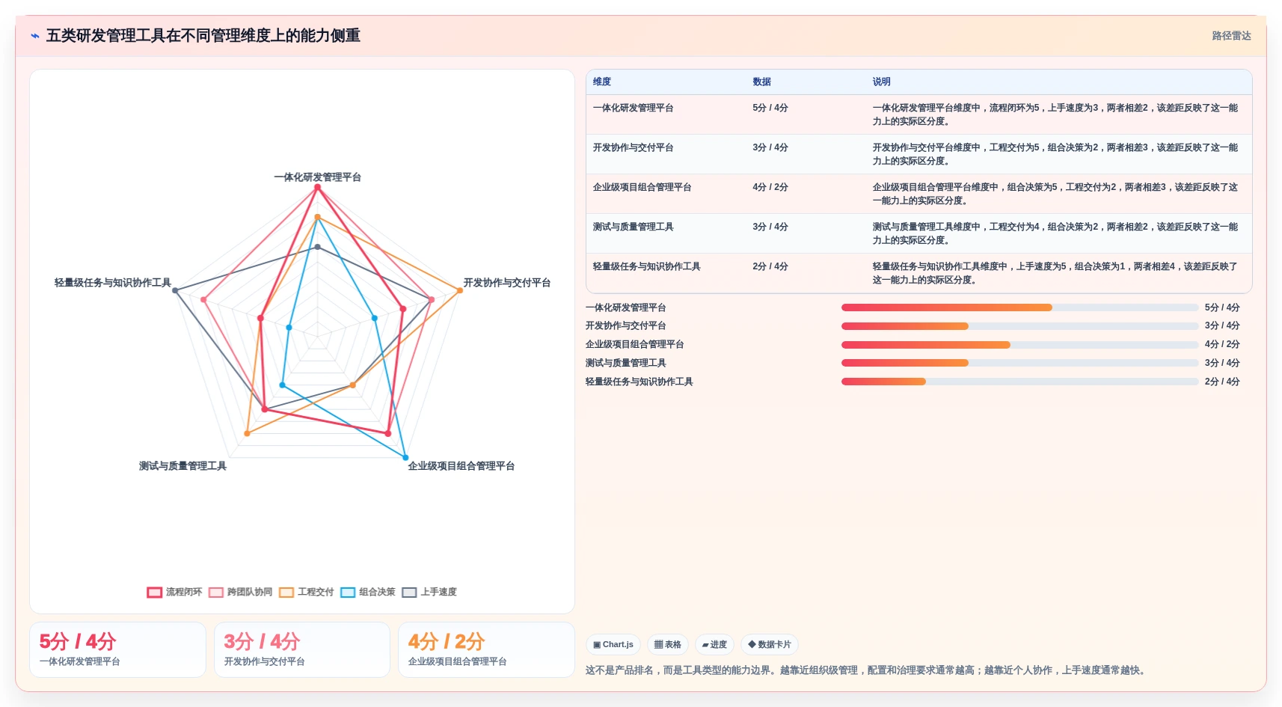Click the 说明 column header
This screenshot has width=1282, height=707.
pyautogui.click(x=881, y=82)
